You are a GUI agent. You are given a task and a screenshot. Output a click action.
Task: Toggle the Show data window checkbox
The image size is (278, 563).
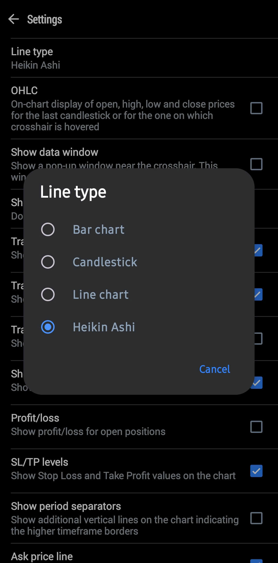256,164
